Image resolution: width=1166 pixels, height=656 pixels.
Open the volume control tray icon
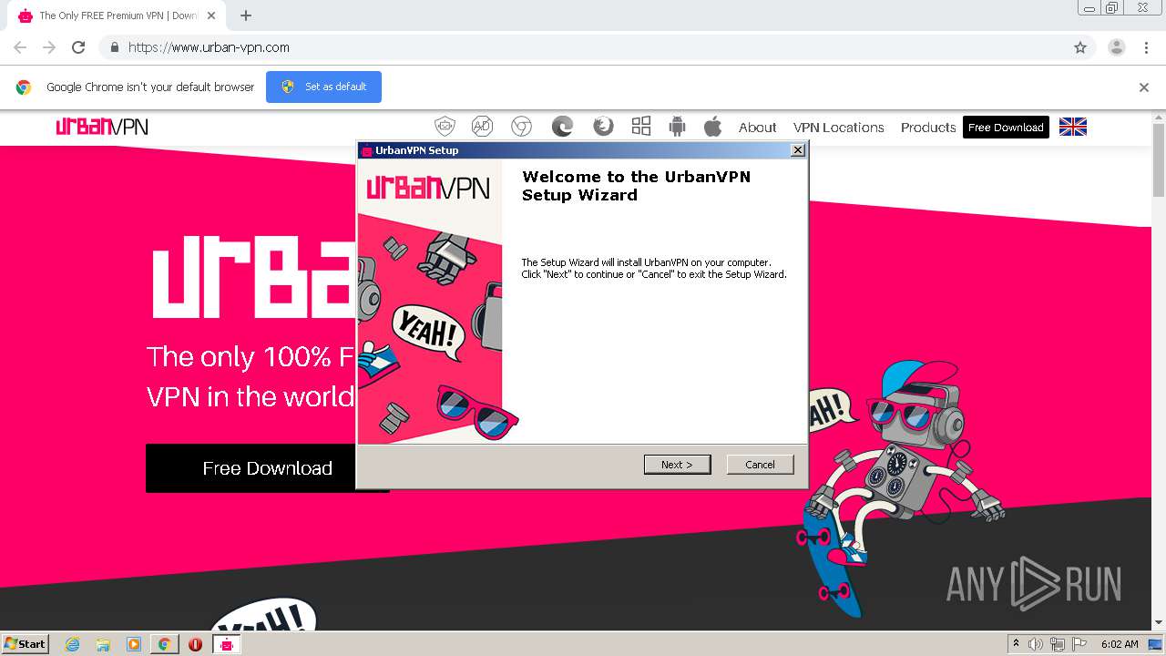click(x=1036, y=644)
